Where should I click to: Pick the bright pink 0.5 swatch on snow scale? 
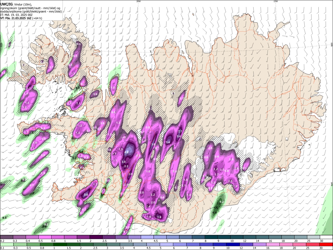coord(45,237)
